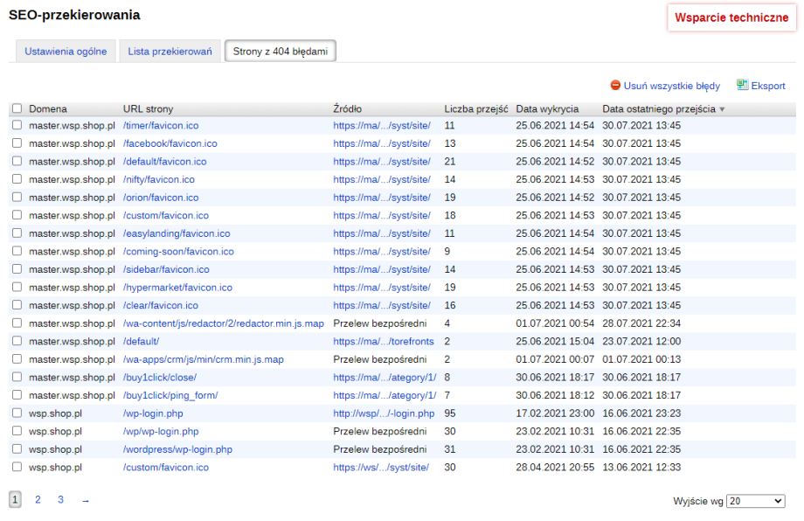
Task: Toggle the select-all checkbox in table header
Action: click(17, 109)
